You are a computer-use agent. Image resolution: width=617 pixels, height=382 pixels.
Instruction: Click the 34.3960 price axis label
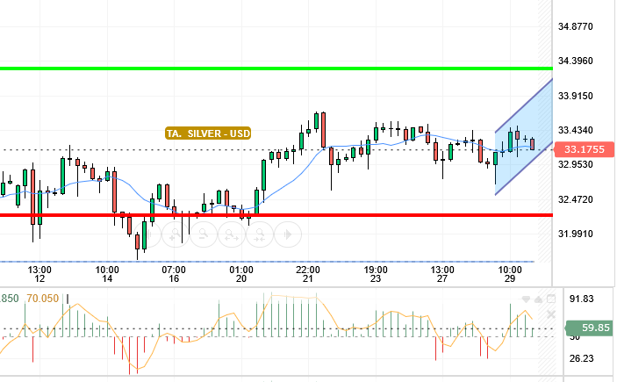[x=575, y=61]
